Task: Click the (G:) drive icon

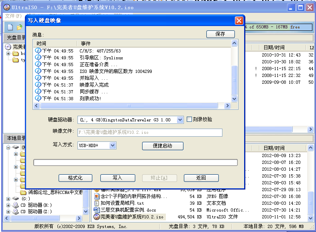Action: pyautogui.click(x=16, y=199)
